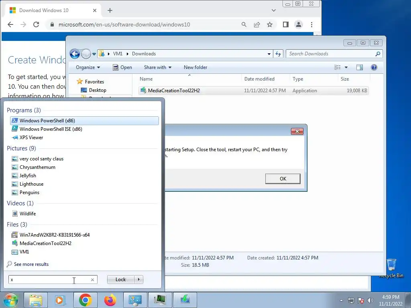Expand the address bar previous locations dropdown
Viewport: 411px width, 308px height.
[269, 54]
